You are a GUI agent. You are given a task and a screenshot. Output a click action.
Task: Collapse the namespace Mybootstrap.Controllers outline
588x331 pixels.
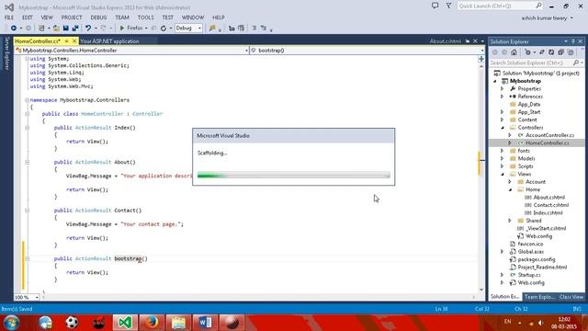point(27,100)
